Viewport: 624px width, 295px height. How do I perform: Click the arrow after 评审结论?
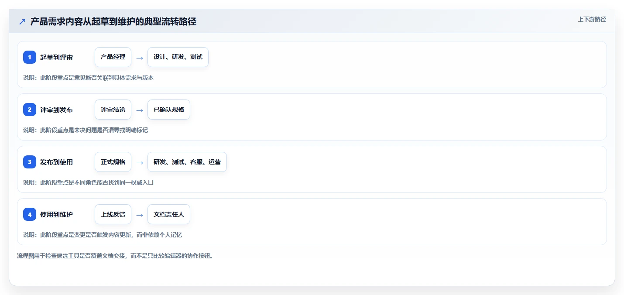tap(140, 110)
